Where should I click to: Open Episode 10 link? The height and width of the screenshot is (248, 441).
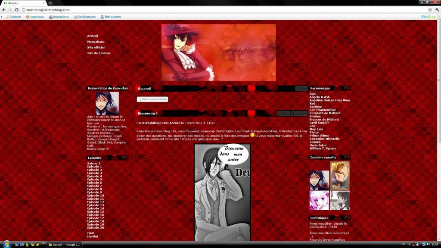[x=96, y=195]
